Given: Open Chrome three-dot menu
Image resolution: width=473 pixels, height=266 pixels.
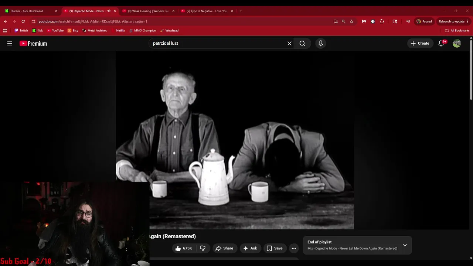Looking at the screenshot, I should pyautogui.click(x=468, y=21).
